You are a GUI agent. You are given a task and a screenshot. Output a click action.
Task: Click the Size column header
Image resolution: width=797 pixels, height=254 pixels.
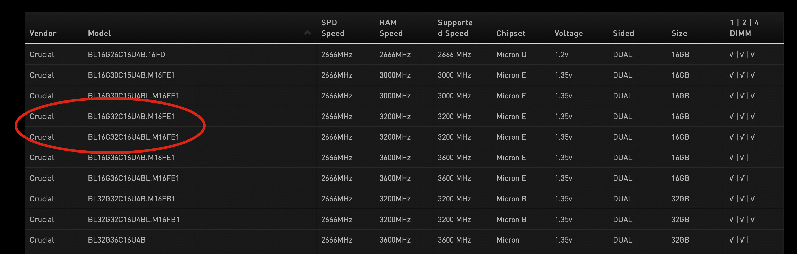coord(679,33)
